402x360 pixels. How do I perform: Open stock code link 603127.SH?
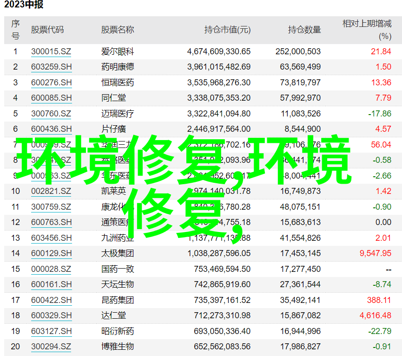point(51,331)
